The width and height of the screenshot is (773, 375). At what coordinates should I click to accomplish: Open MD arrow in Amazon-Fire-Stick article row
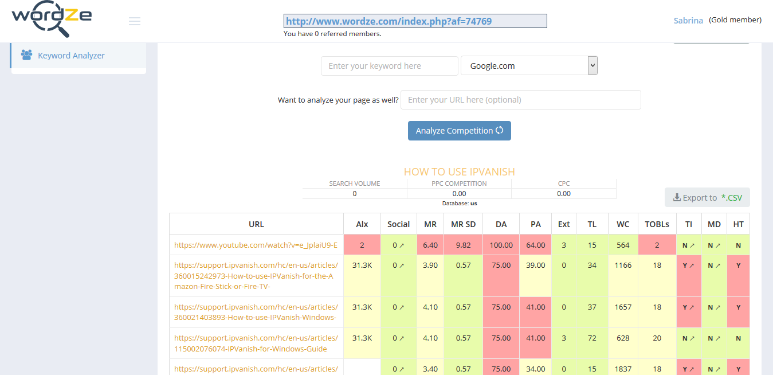[718, 265]
